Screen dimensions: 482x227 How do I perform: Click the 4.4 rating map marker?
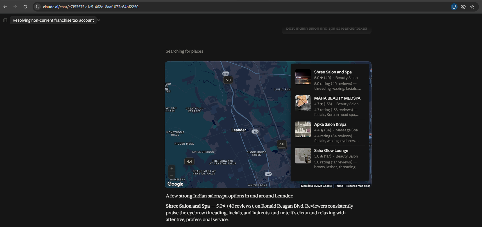[x=189, y=162]
